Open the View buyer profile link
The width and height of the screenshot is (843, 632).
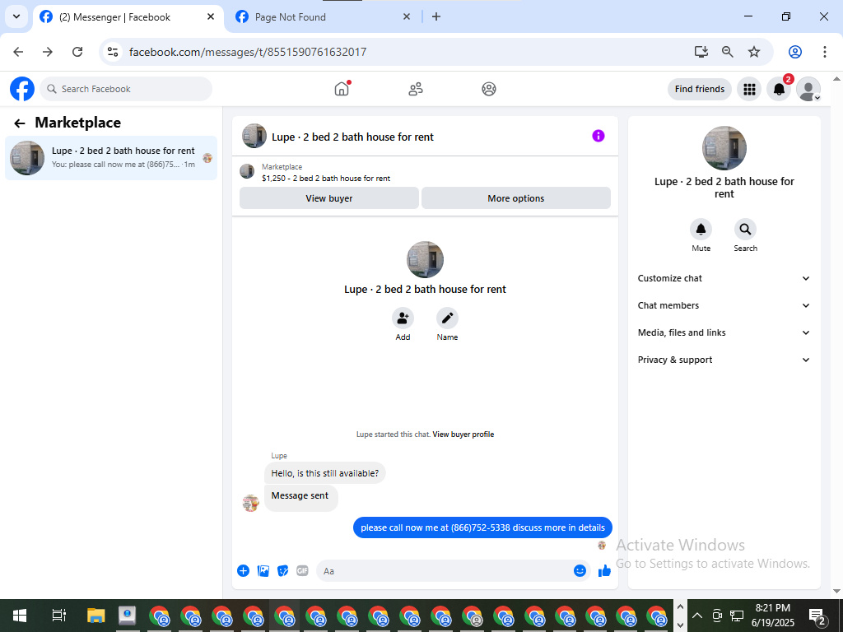[x=463, y=434]
